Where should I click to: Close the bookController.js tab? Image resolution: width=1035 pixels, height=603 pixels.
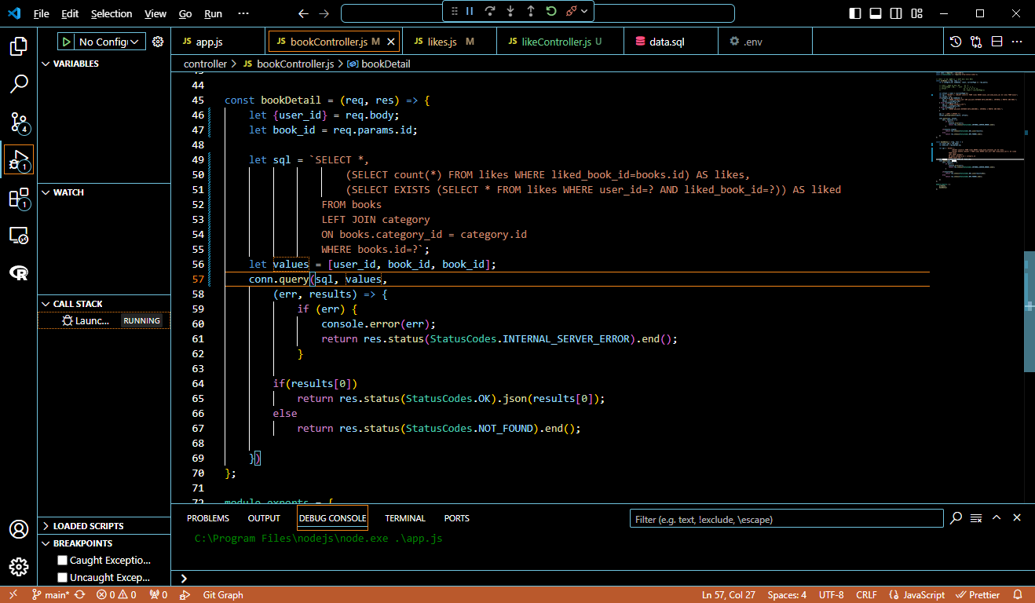(392, 42)
